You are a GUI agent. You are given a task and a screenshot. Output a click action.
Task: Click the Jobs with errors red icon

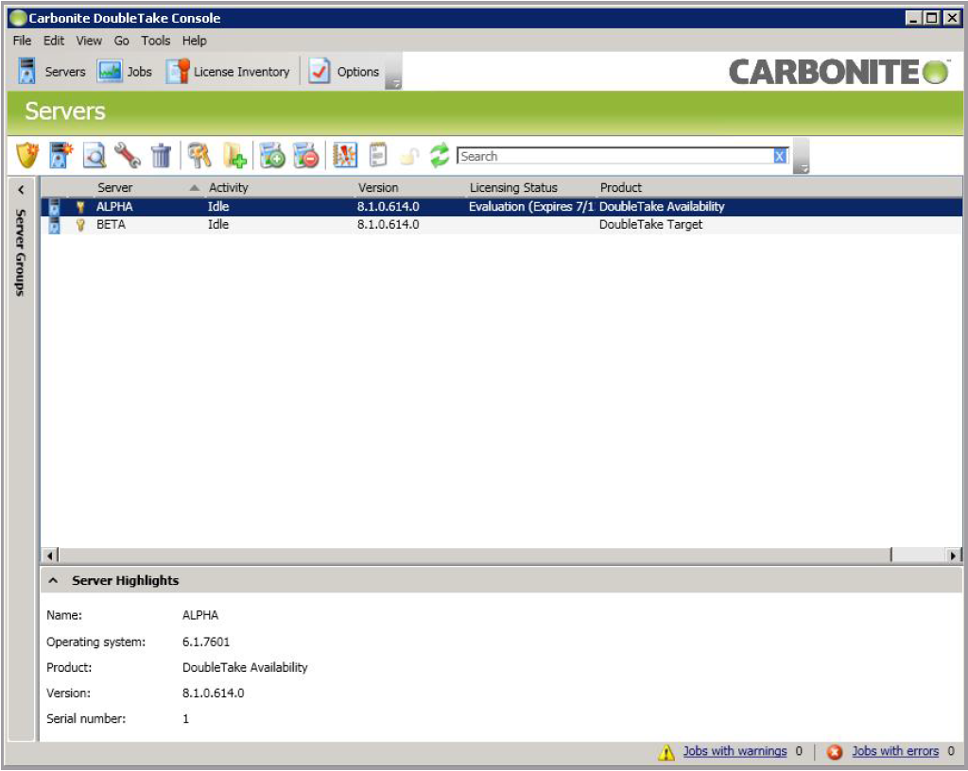tap(835, 752)
